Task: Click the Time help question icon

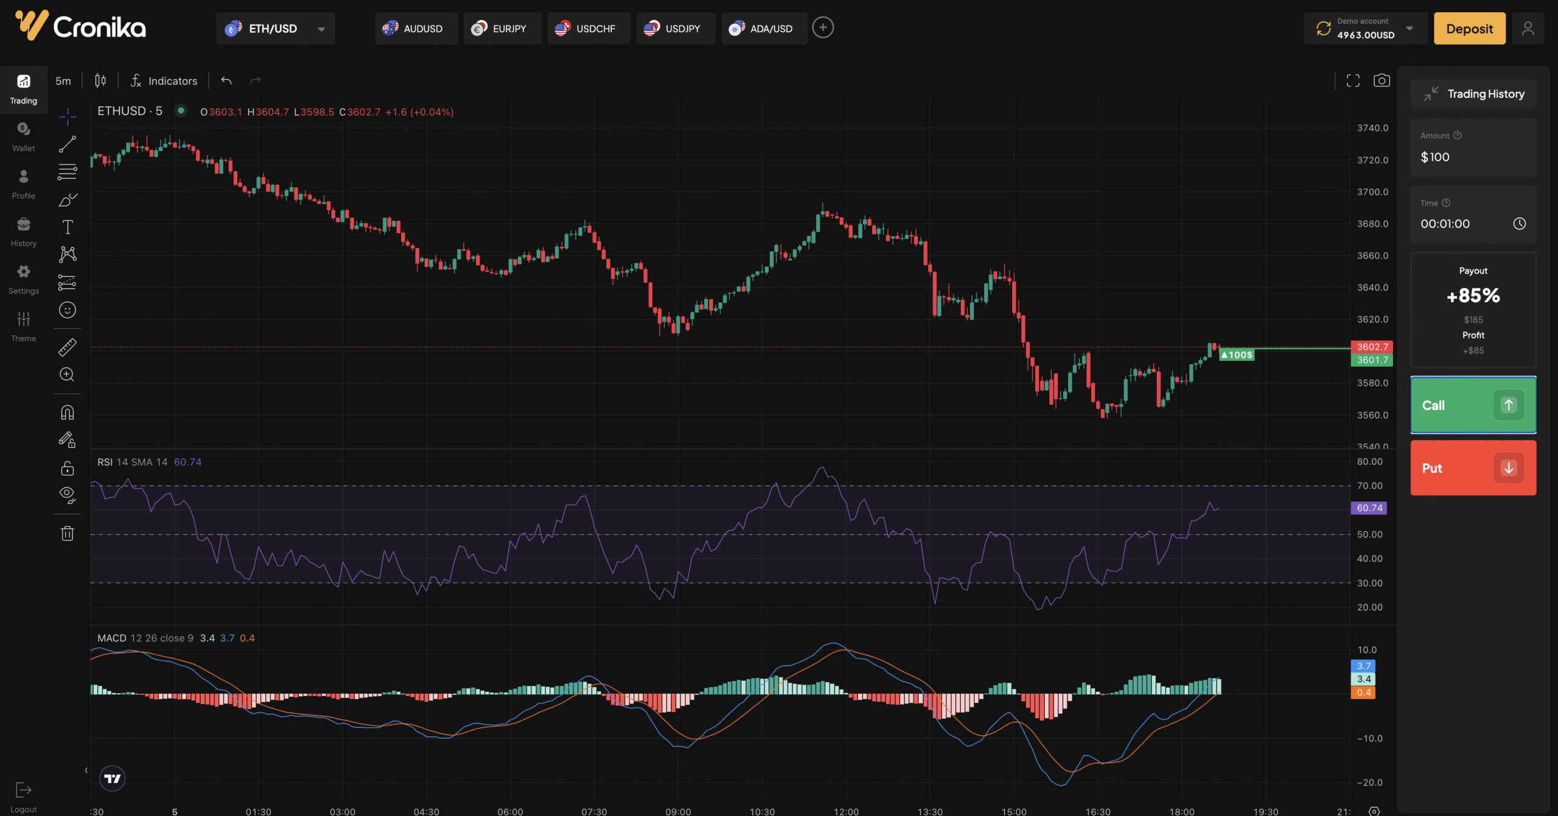Action: (x=1446, y=203)
